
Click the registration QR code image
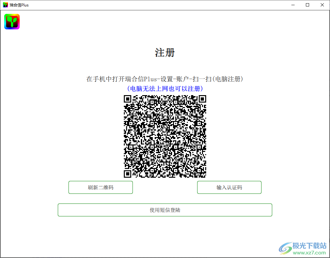(x=165, y=136)
